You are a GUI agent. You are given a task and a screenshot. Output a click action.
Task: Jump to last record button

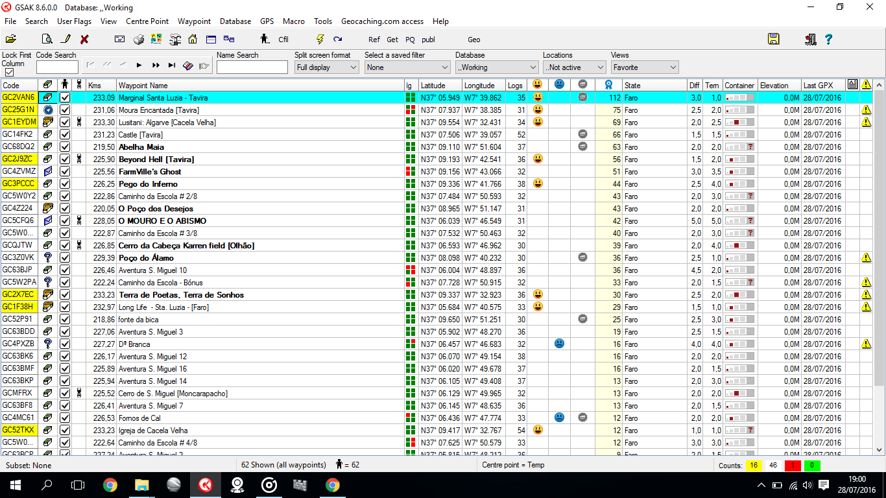coord(172,65)
